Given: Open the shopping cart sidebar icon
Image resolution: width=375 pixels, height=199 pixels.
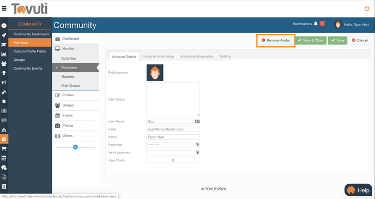Looking at the screenshot, I should pyautogui.click(x=4, y=149).
